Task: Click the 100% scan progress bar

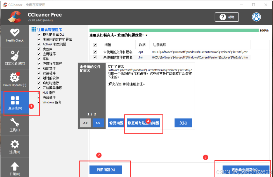Action: [174, 30]
